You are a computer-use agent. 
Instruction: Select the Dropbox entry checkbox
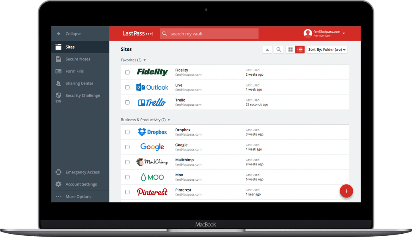click(127, 132)
